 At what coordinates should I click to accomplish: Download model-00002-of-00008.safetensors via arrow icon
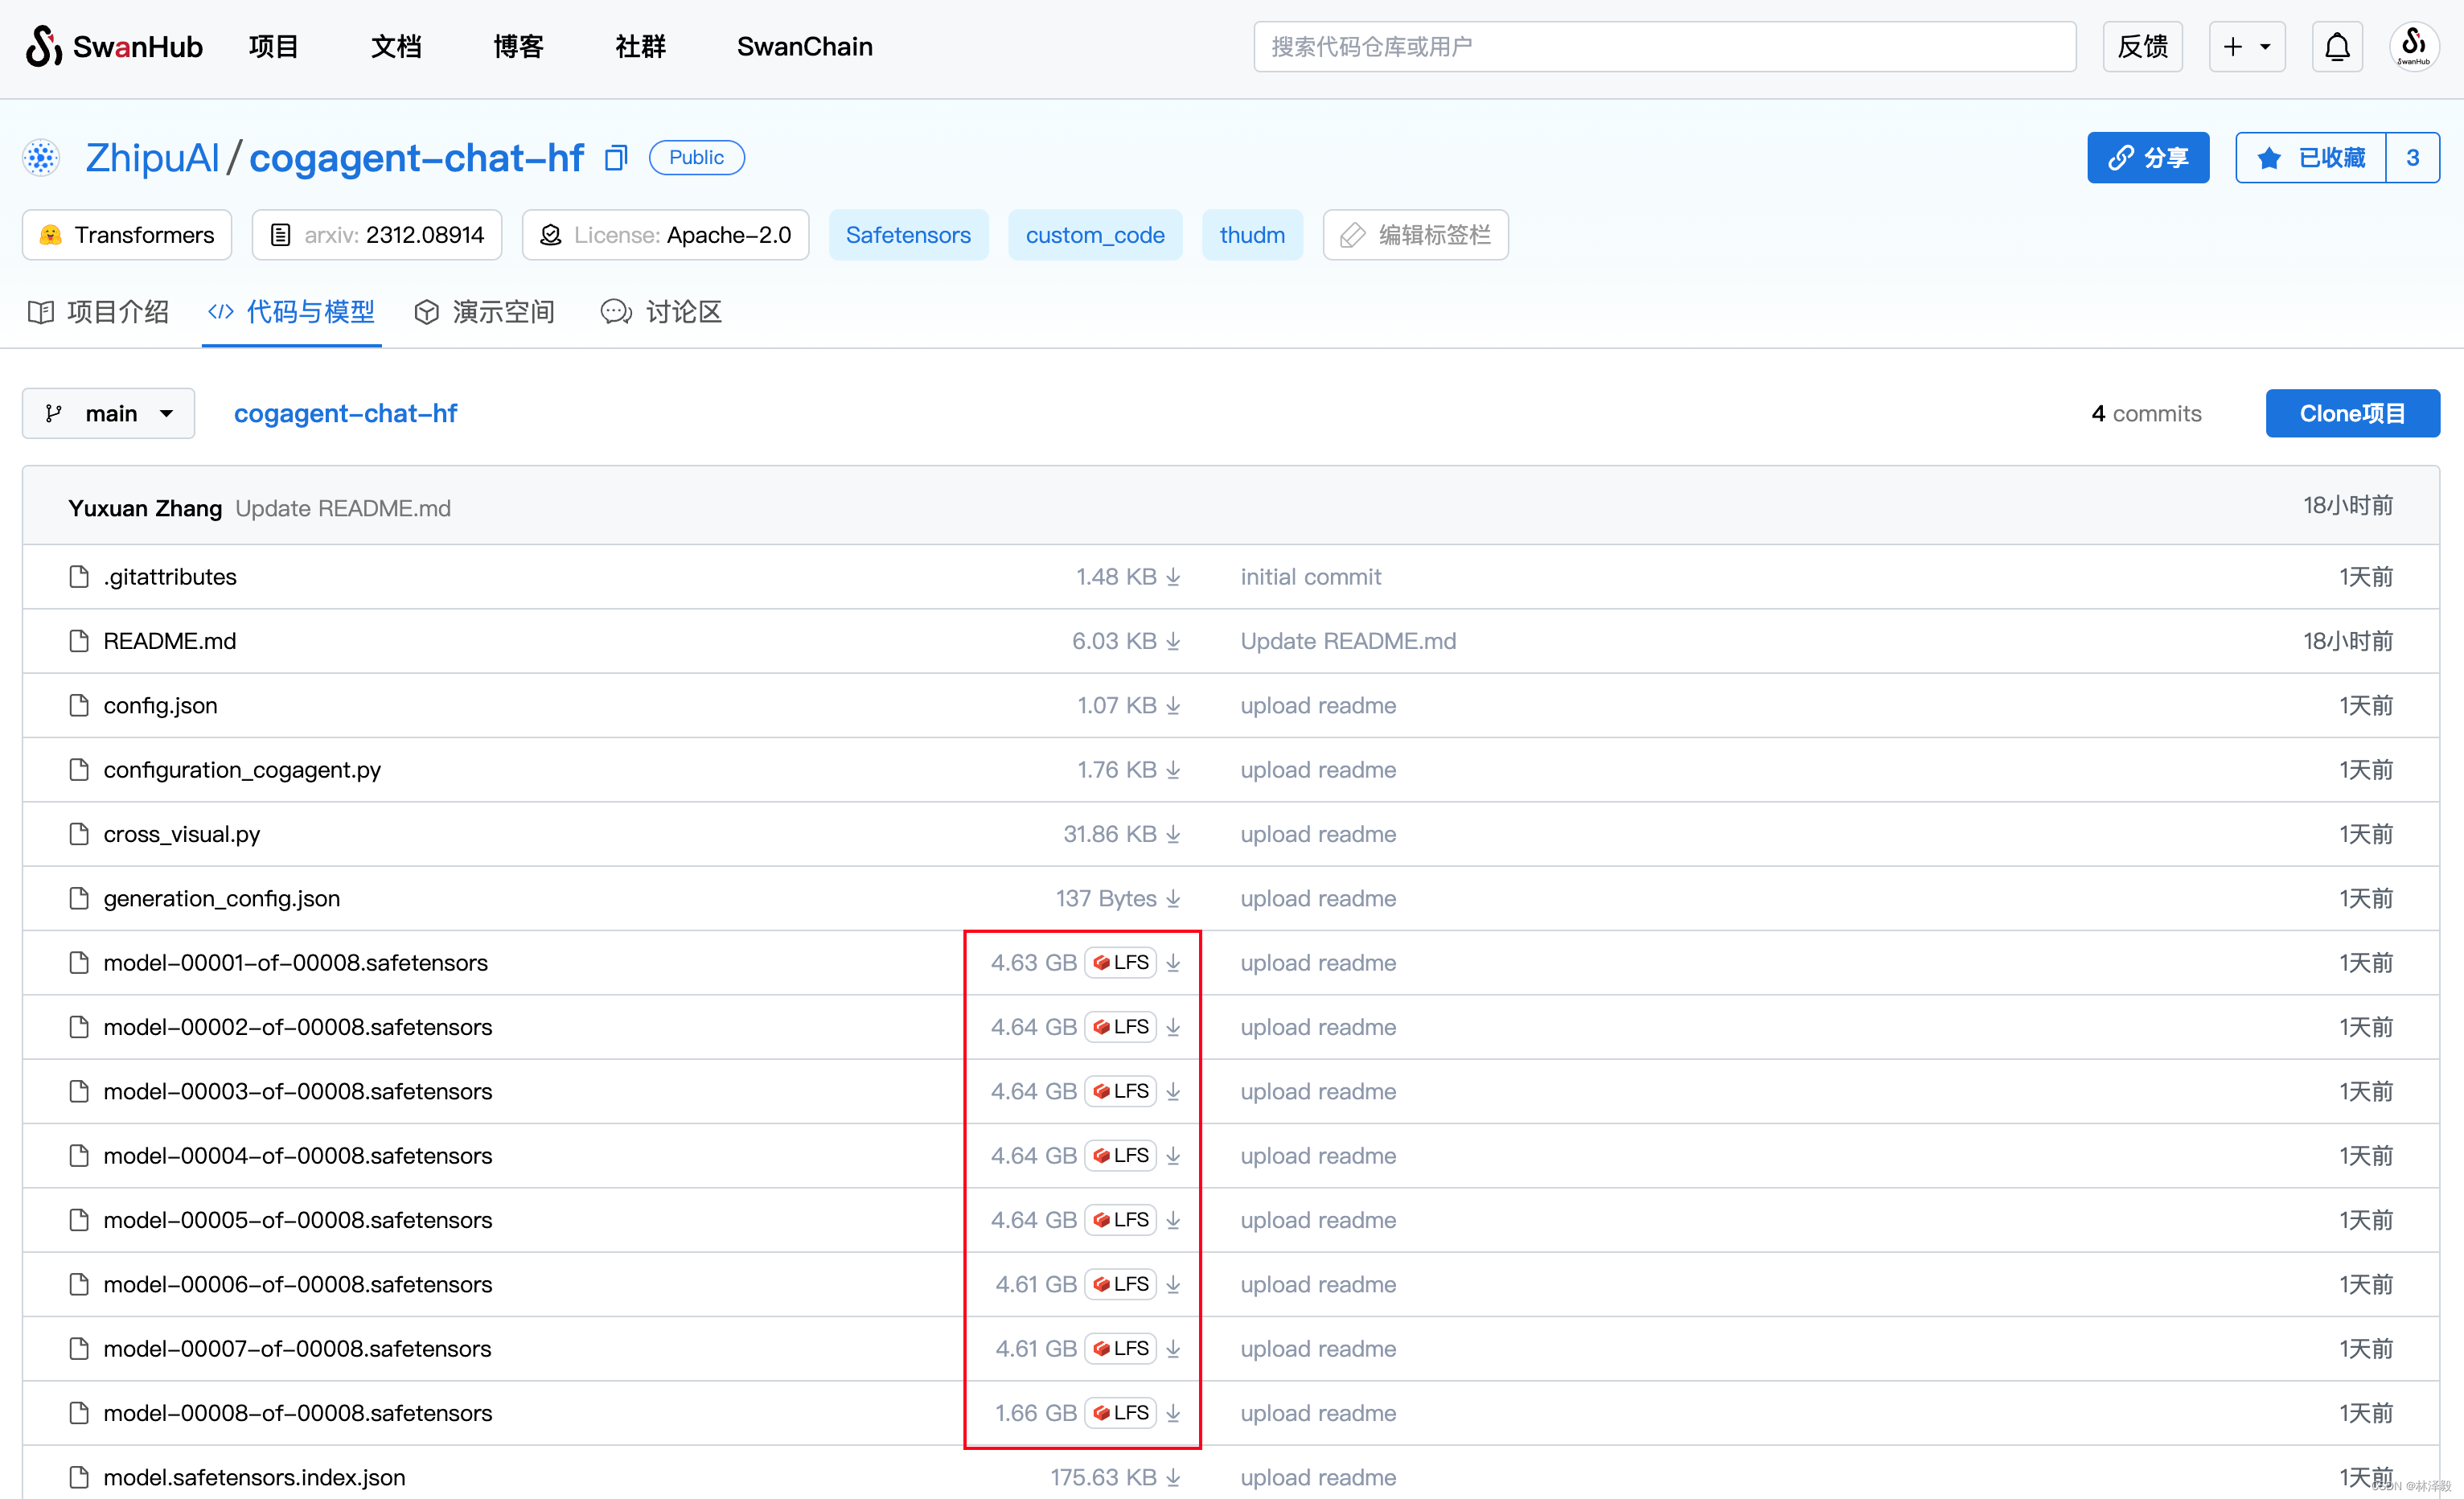pyautogui.click(x=1173, y=1027)
